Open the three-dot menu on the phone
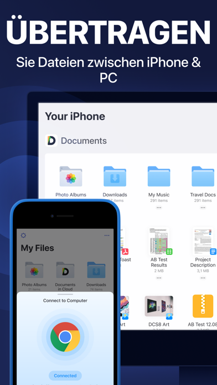 (107, 236)
